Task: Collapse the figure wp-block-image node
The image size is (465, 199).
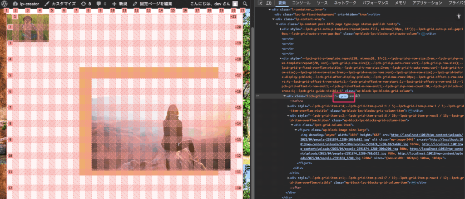Action: click(x=296, y=130)
